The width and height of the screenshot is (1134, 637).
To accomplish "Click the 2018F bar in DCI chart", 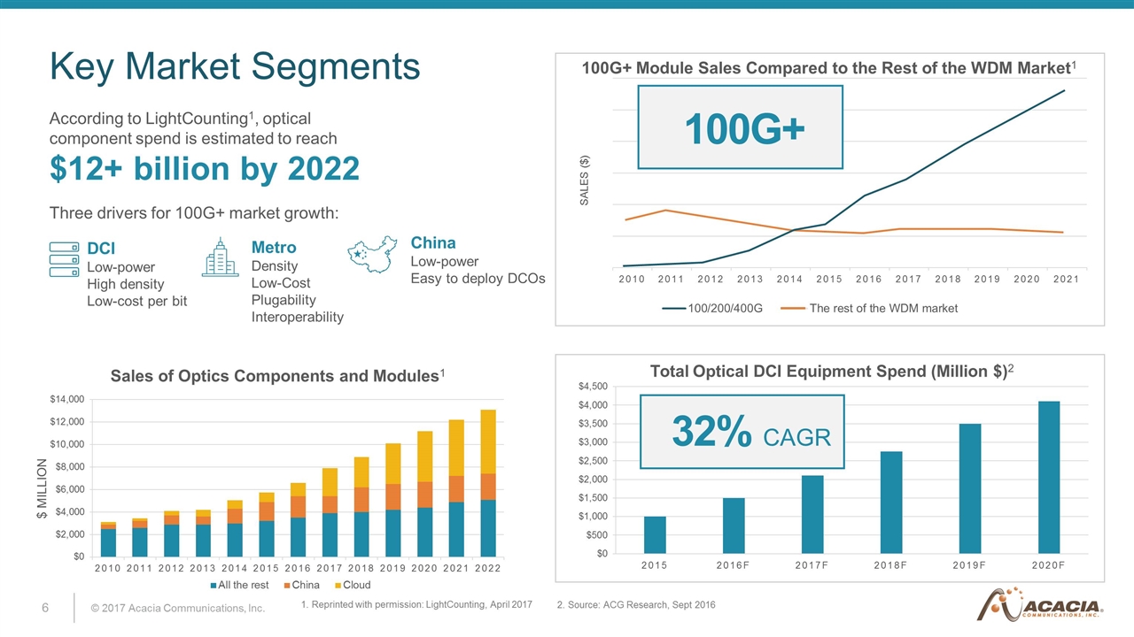I will coord(891,503).
